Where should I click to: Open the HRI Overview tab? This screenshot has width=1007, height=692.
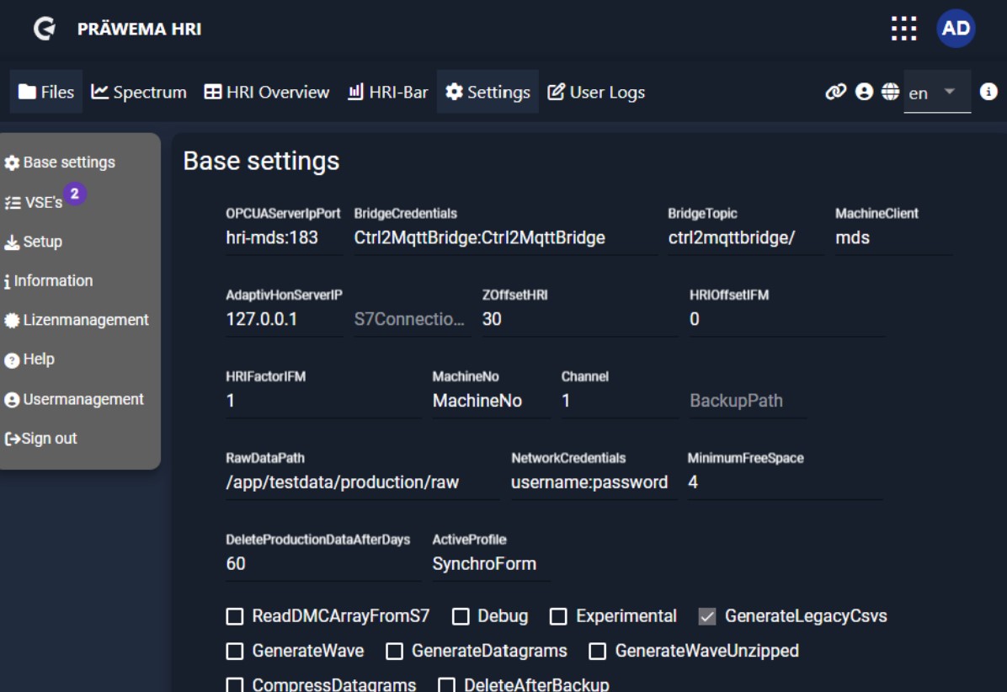(267, 92)
